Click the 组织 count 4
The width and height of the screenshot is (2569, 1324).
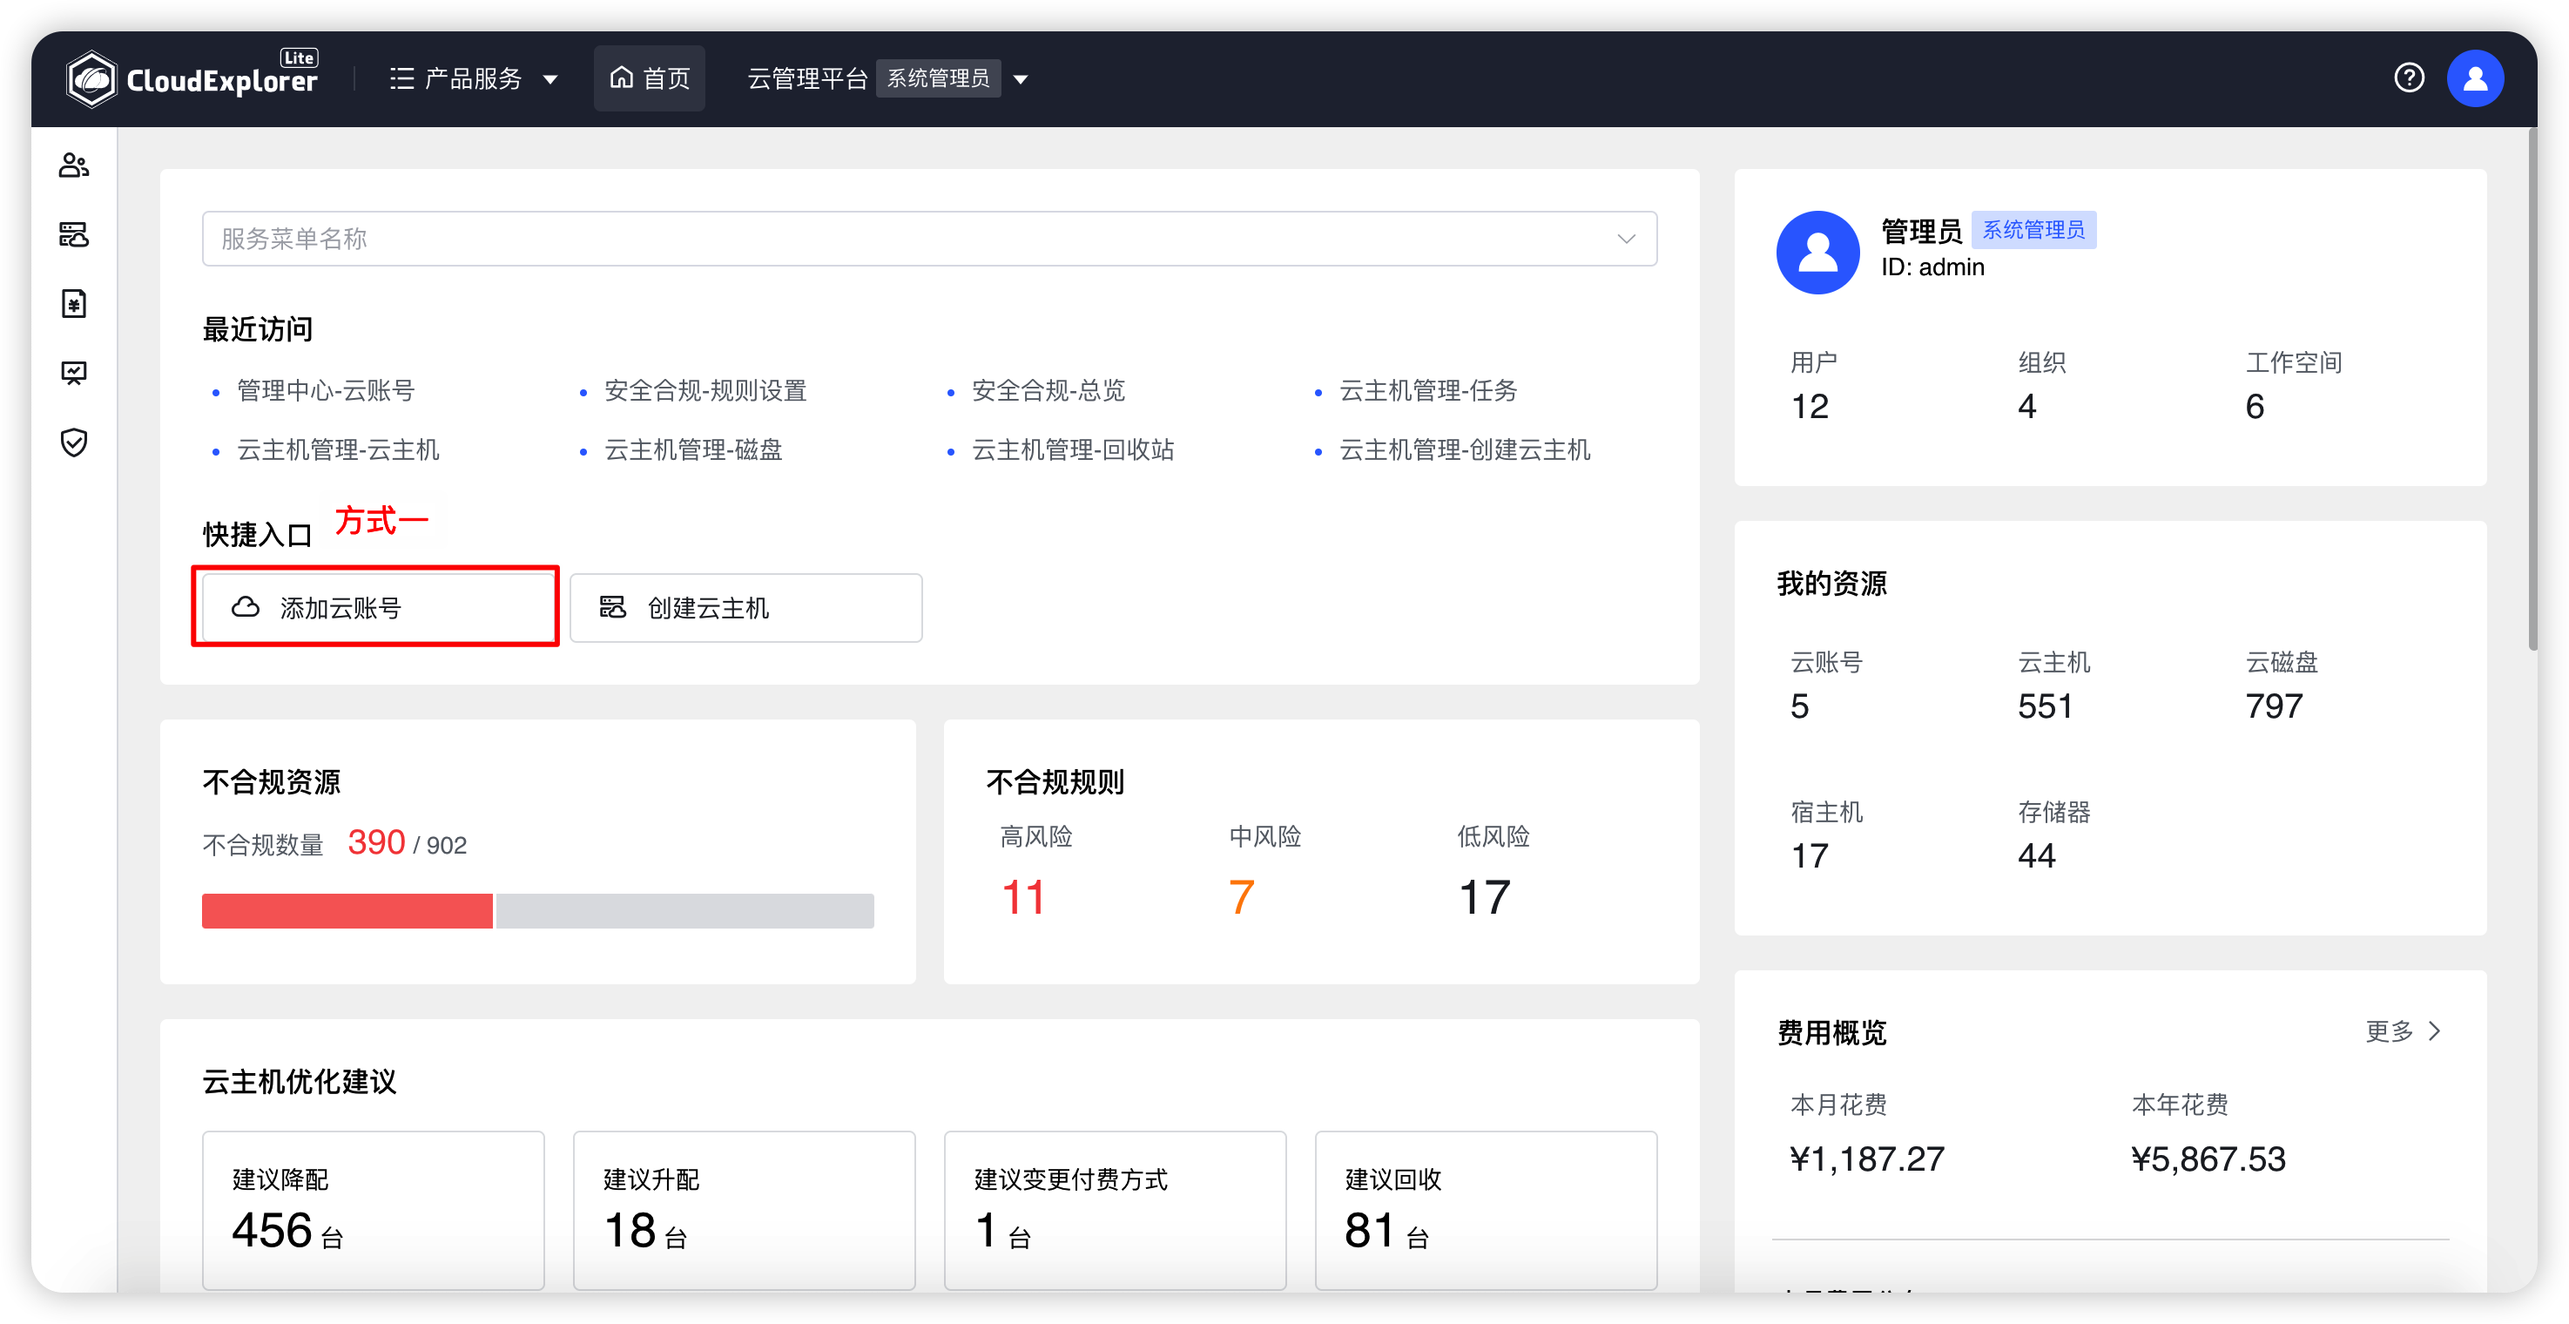click(x=2026, y=406)
